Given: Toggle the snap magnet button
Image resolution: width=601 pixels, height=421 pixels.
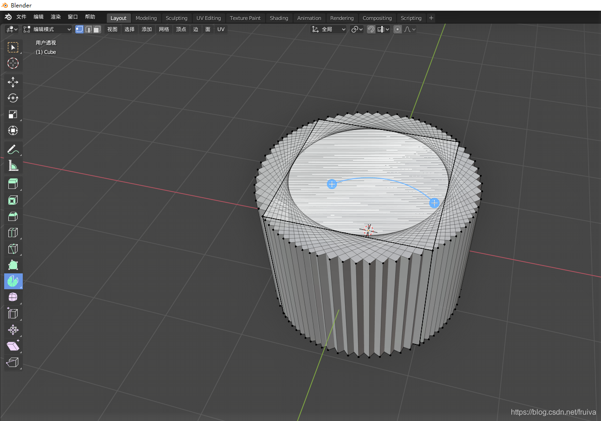Looking at the screenshot, I should tap(371, 29).
